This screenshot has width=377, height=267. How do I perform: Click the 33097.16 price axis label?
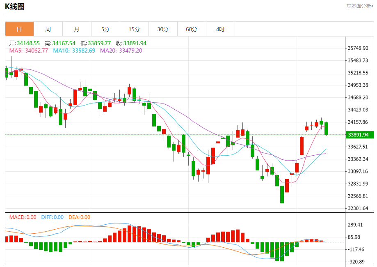(358, 171)
